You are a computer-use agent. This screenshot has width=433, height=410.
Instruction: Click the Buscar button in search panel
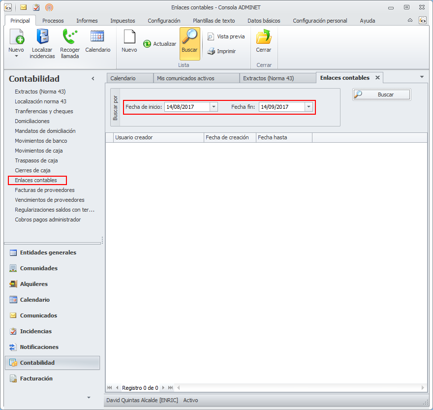tap(382, 95)
